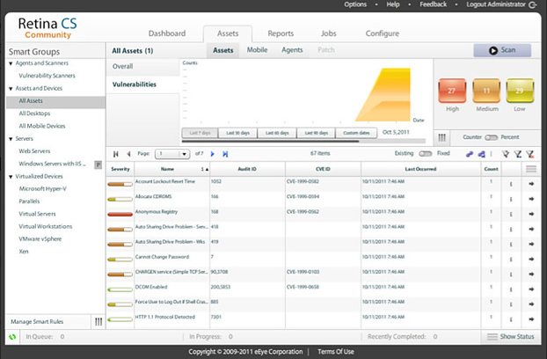
Task: Click the Show Status list icon
Action: coord(492,337)
